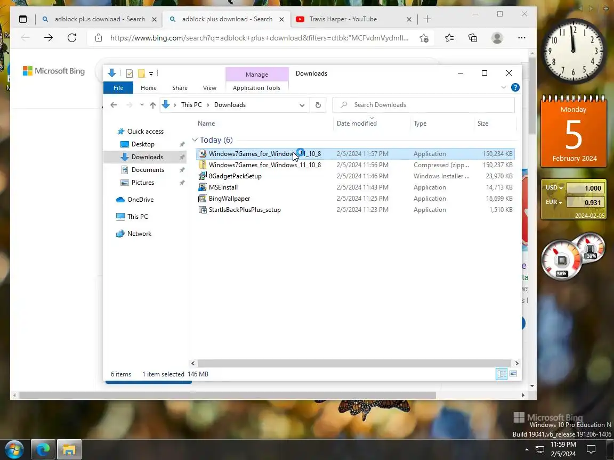Viewport: 614px width, 460px height.
Task: Open OneDrive in navigation pane
Action: pos(140,200)
